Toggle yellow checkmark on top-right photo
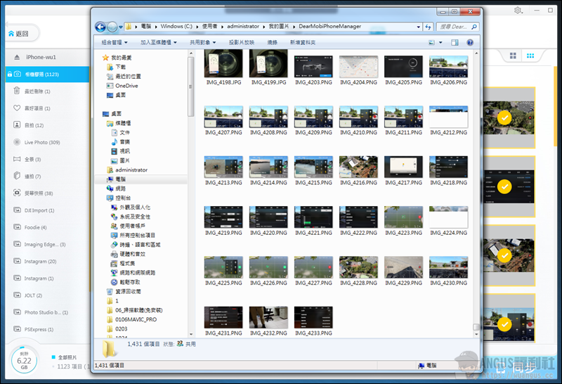This screenshot has width=562, height=384. [x=504, y=118]
